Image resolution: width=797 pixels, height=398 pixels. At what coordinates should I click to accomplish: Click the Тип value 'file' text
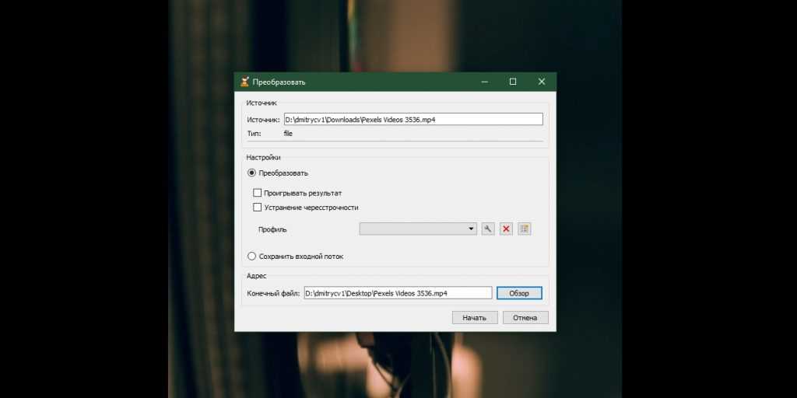click(x=288, y=134)
